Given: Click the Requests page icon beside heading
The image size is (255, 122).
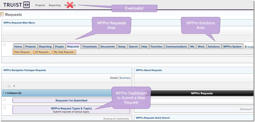Looking at the screenshot, I should pyautogui.click(x=2, y=15).
